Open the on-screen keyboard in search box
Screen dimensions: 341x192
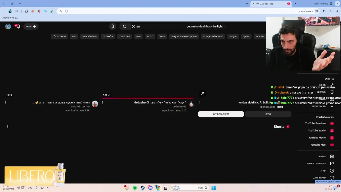138,26
